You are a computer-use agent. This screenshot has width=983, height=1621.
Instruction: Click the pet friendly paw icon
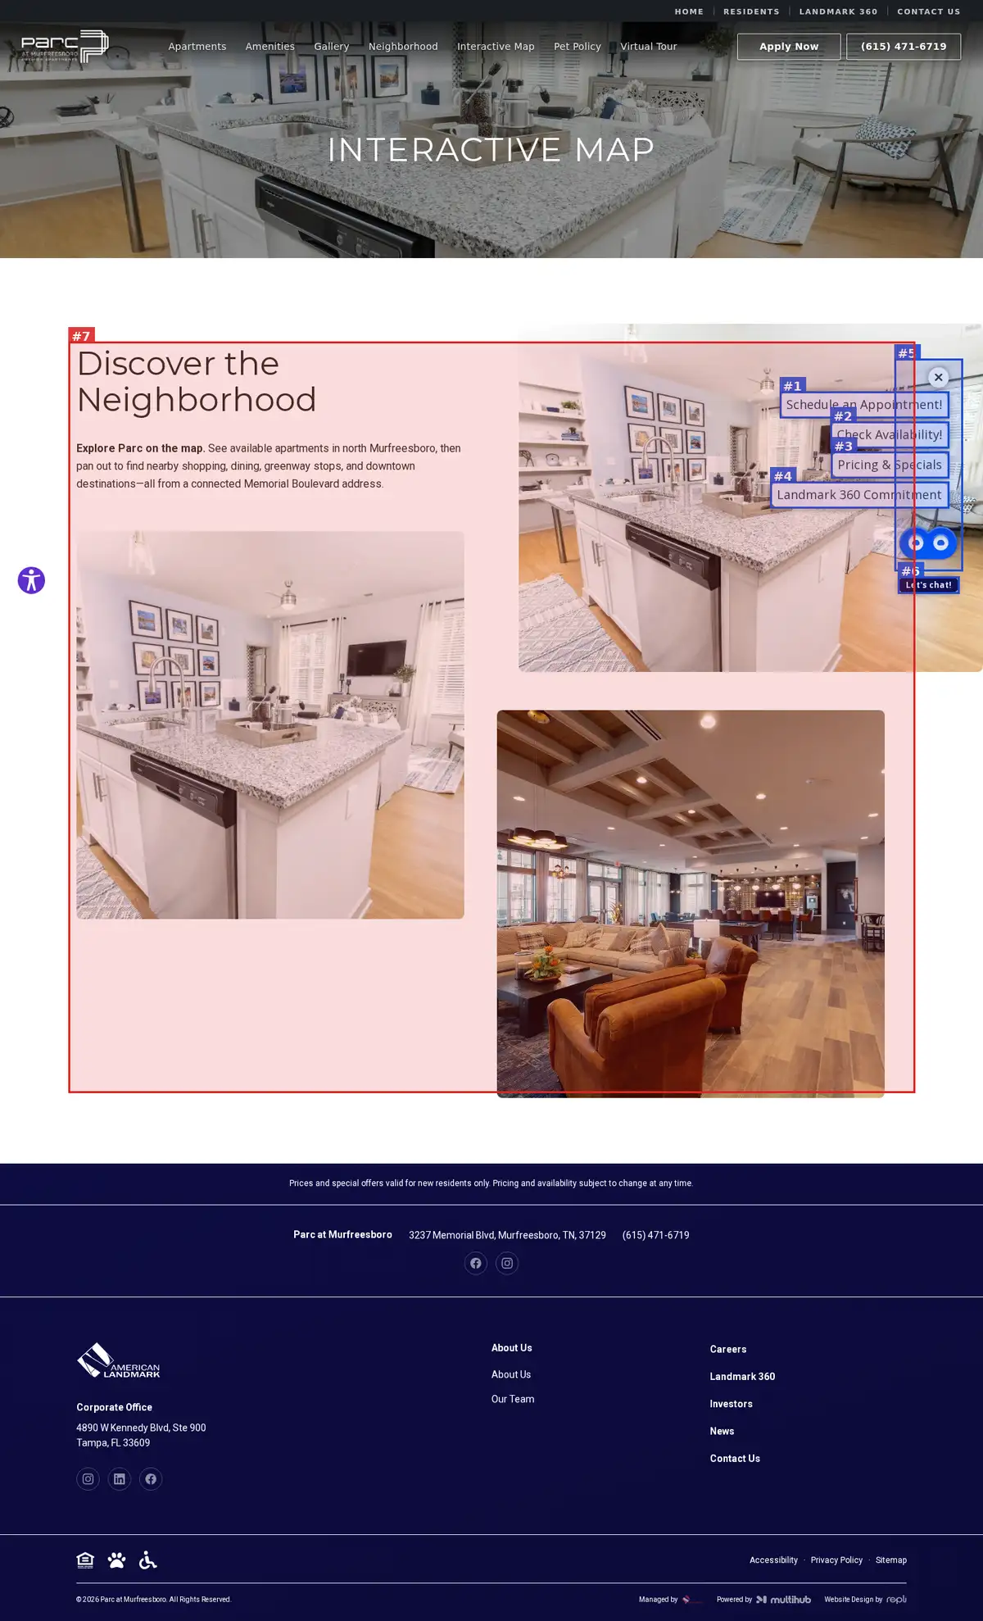click(116, 1560)
